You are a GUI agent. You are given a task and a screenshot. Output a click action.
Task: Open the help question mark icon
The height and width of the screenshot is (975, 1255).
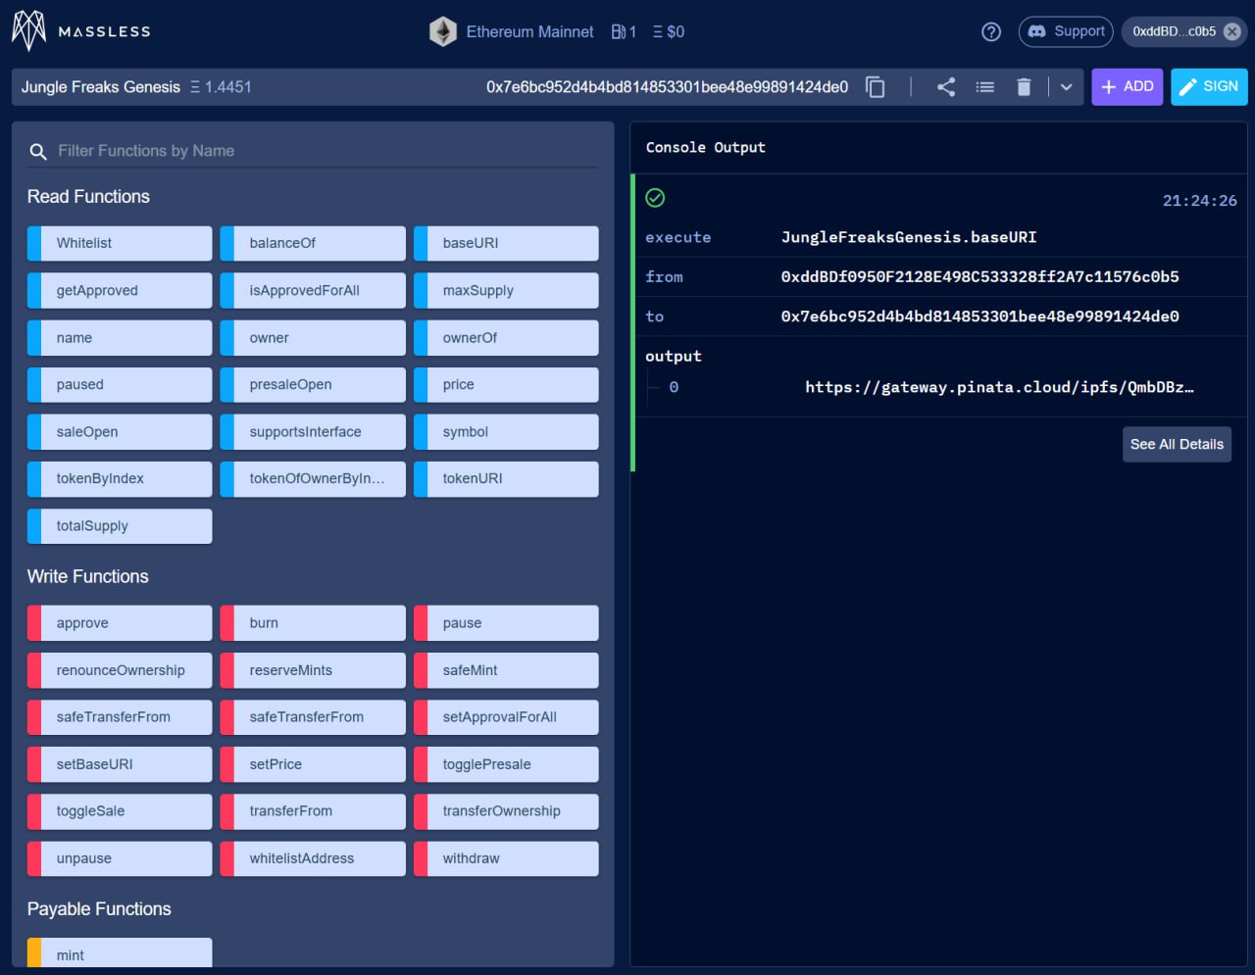(x=991, y=31)
